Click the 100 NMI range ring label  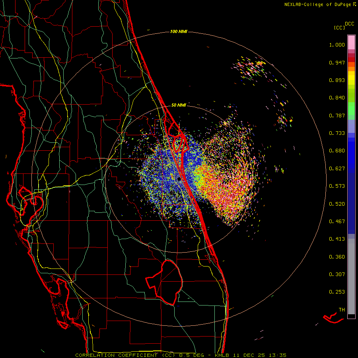tap(179, 31)
